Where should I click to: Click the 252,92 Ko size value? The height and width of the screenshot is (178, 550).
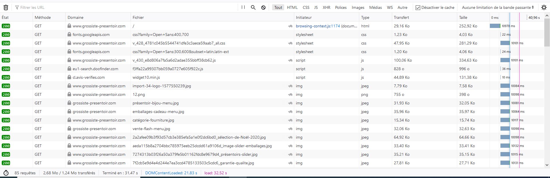468,26
